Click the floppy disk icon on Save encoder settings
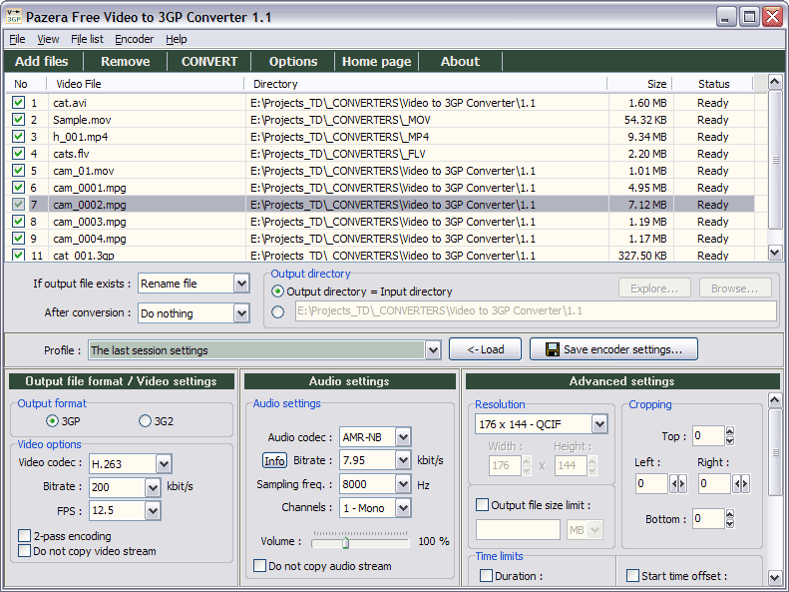 click(x=553, y=349)
